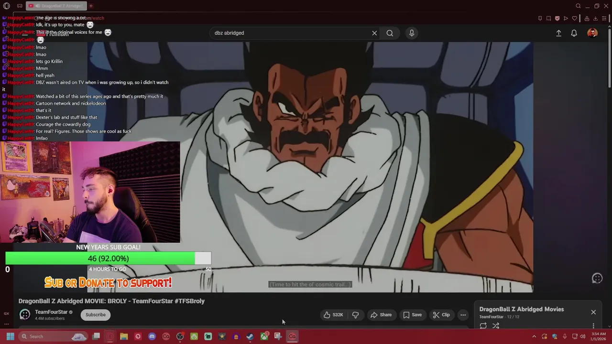The height and width of the screenshot is (344, 612).
Task: Open OBS Studio from the taskbar
Action: pos(180,336)
